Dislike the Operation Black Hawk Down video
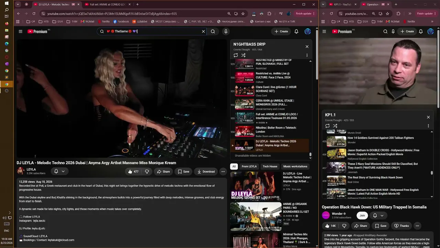440x248 pixels. (x=344, y=226)
